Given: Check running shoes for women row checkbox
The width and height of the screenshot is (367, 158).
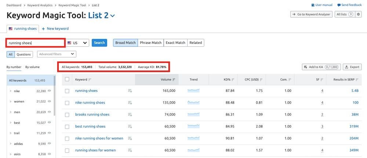Looking at the screenshot, I should (x=67, y=151).
